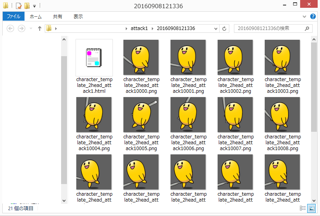Click the forward navigation arrow

[x=21, y=28]
